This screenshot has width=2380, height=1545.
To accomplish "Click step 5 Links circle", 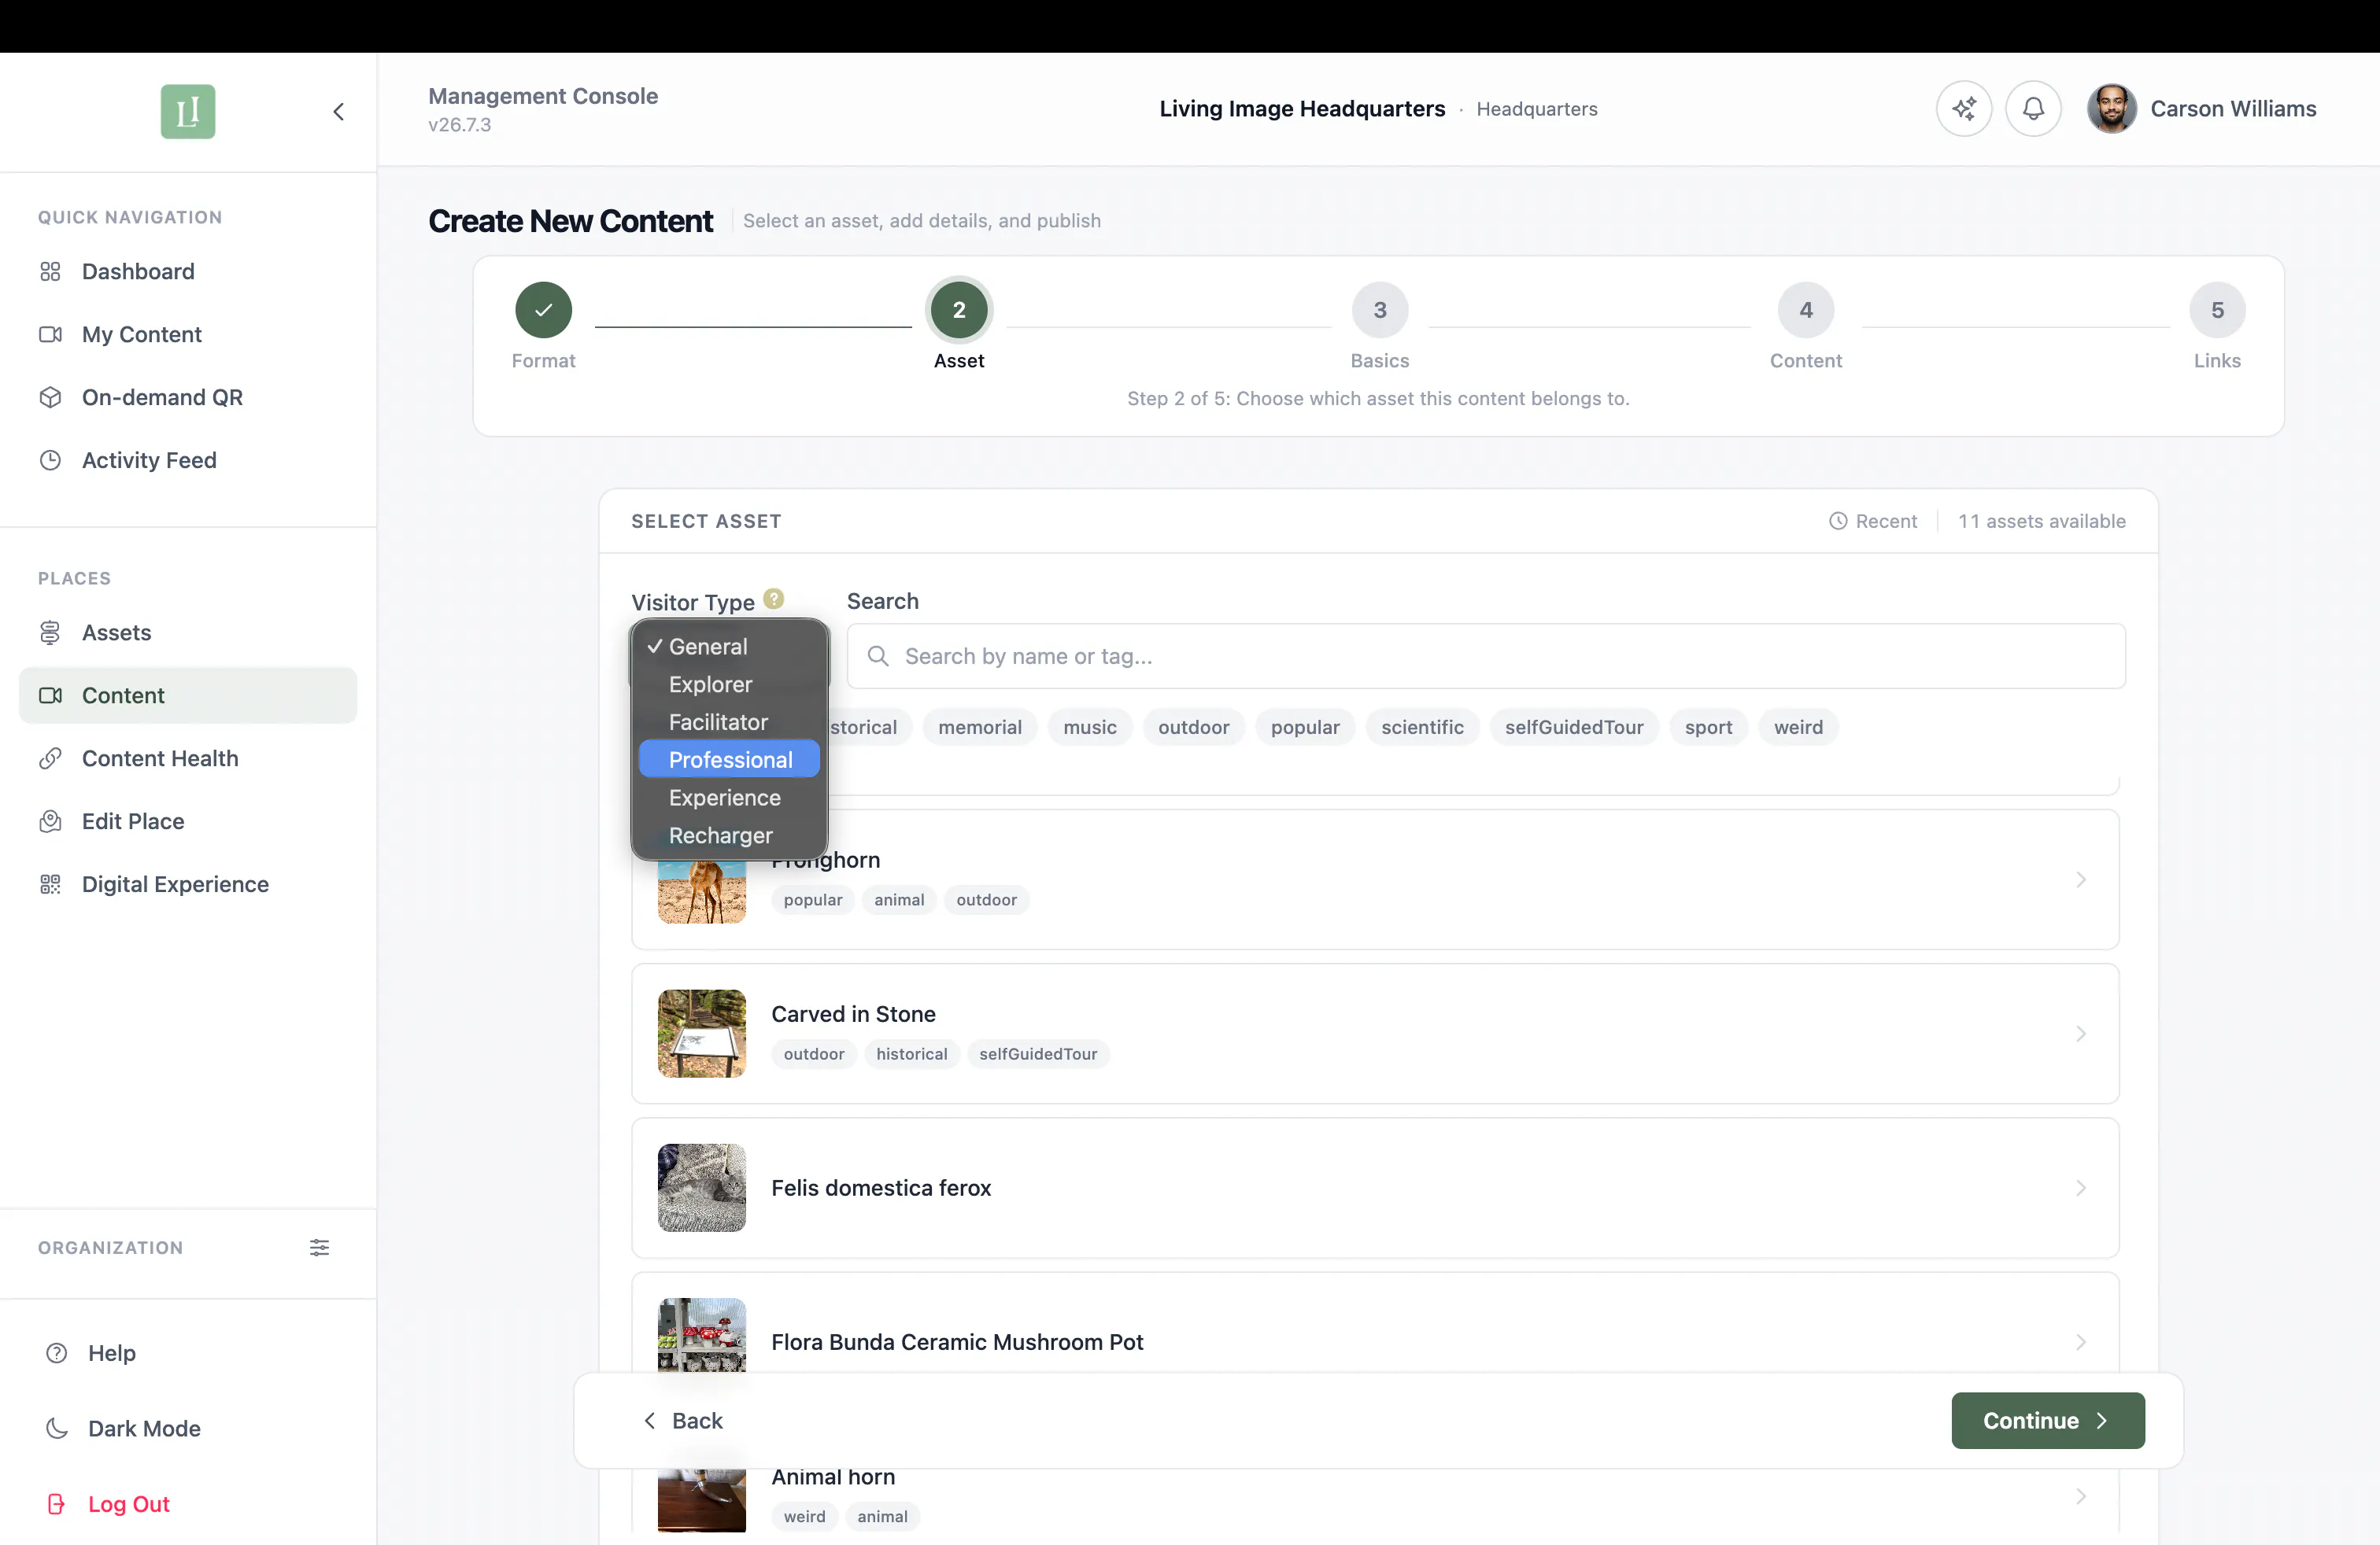I will point(2217,310).
